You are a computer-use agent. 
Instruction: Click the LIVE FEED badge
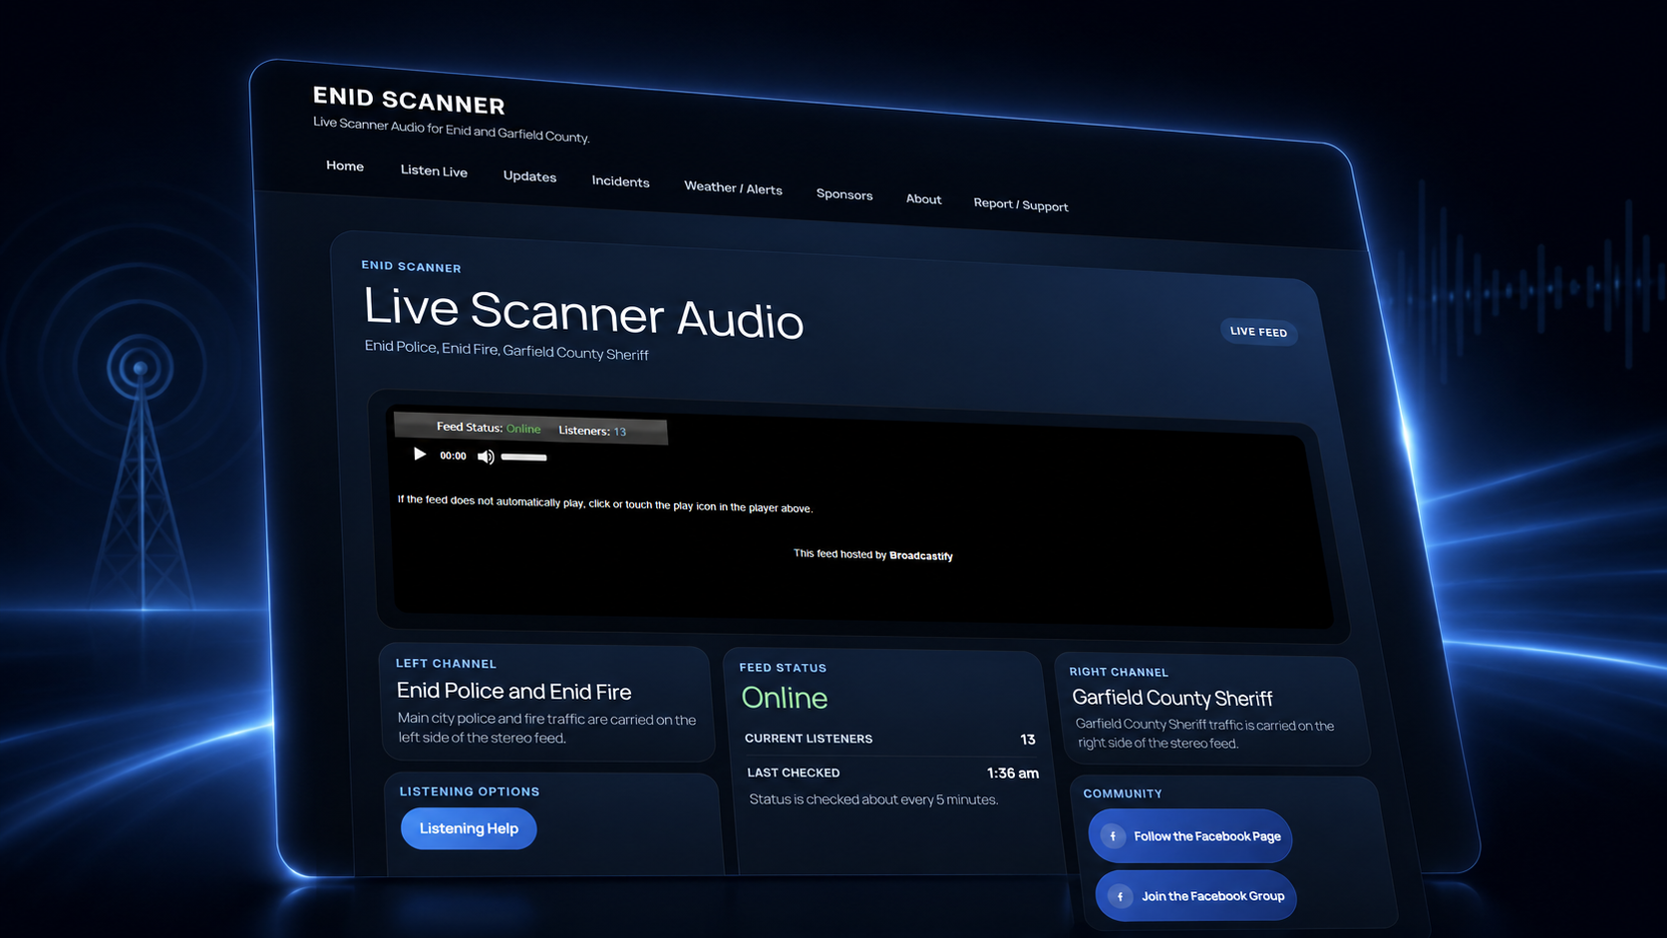click(1258, 332)
